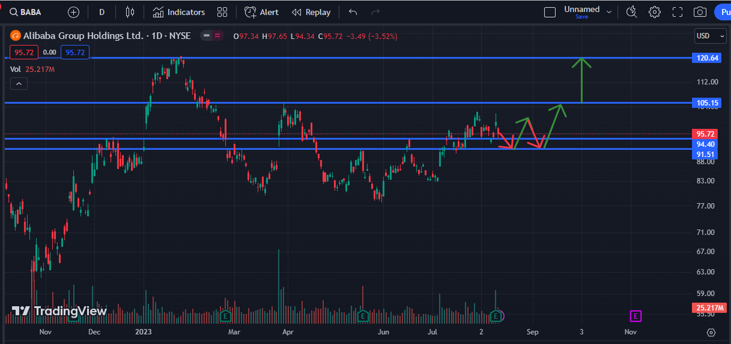Click the Vol 25.217M indicator legend
Screen dimensions: 731x344
[x=34, y=69]
